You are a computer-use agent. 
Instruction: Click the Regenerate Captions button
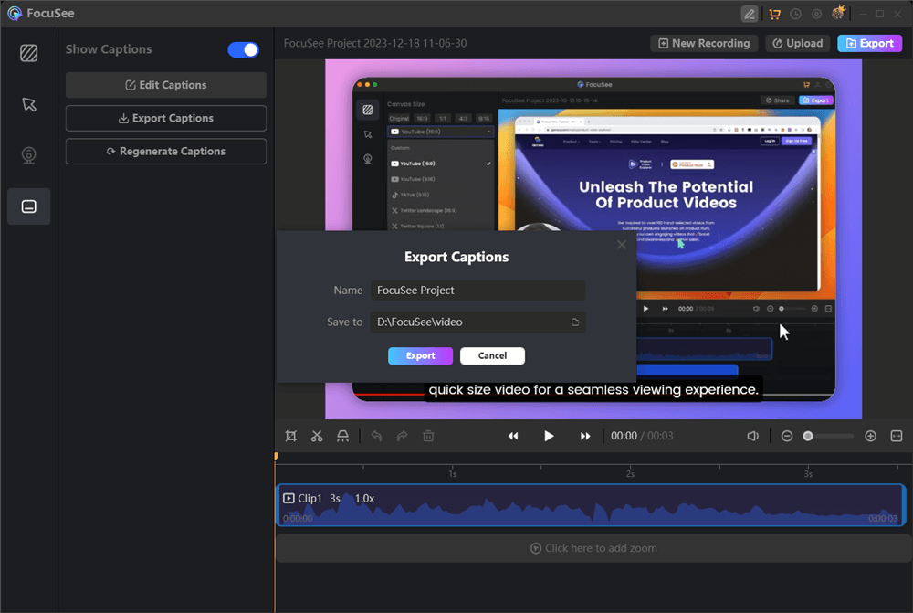[166, 152]
